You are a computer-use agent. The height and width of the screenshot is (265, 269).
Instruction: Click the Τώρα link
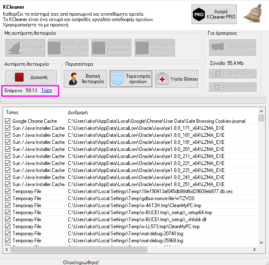point(46,90)
